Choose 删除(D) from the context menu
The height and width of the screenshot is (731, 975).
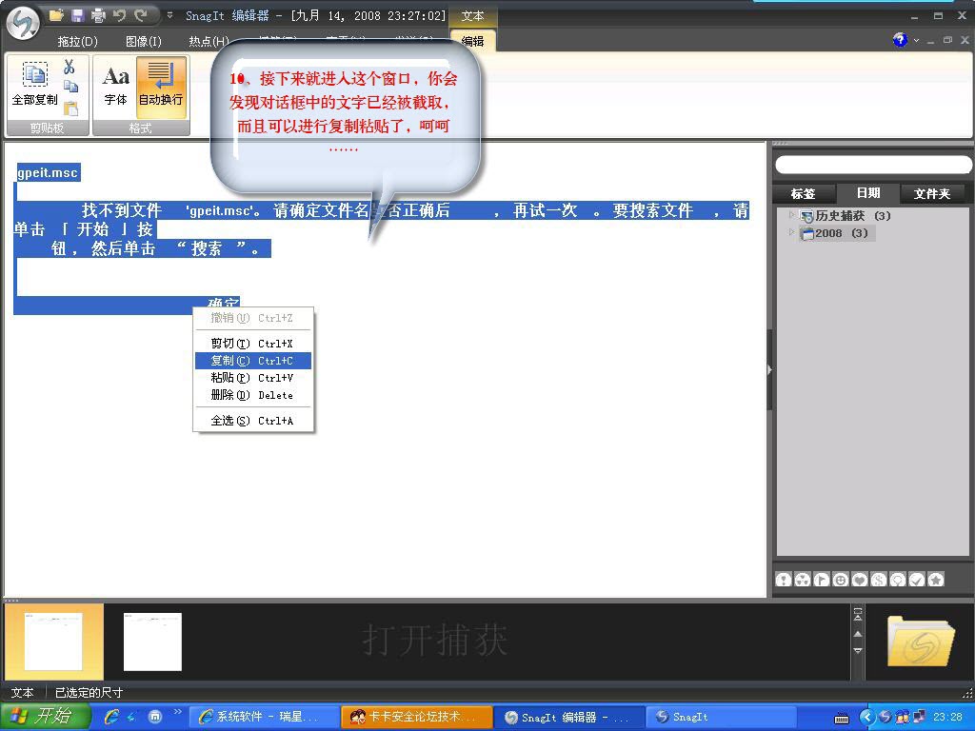tap(253, 395)
